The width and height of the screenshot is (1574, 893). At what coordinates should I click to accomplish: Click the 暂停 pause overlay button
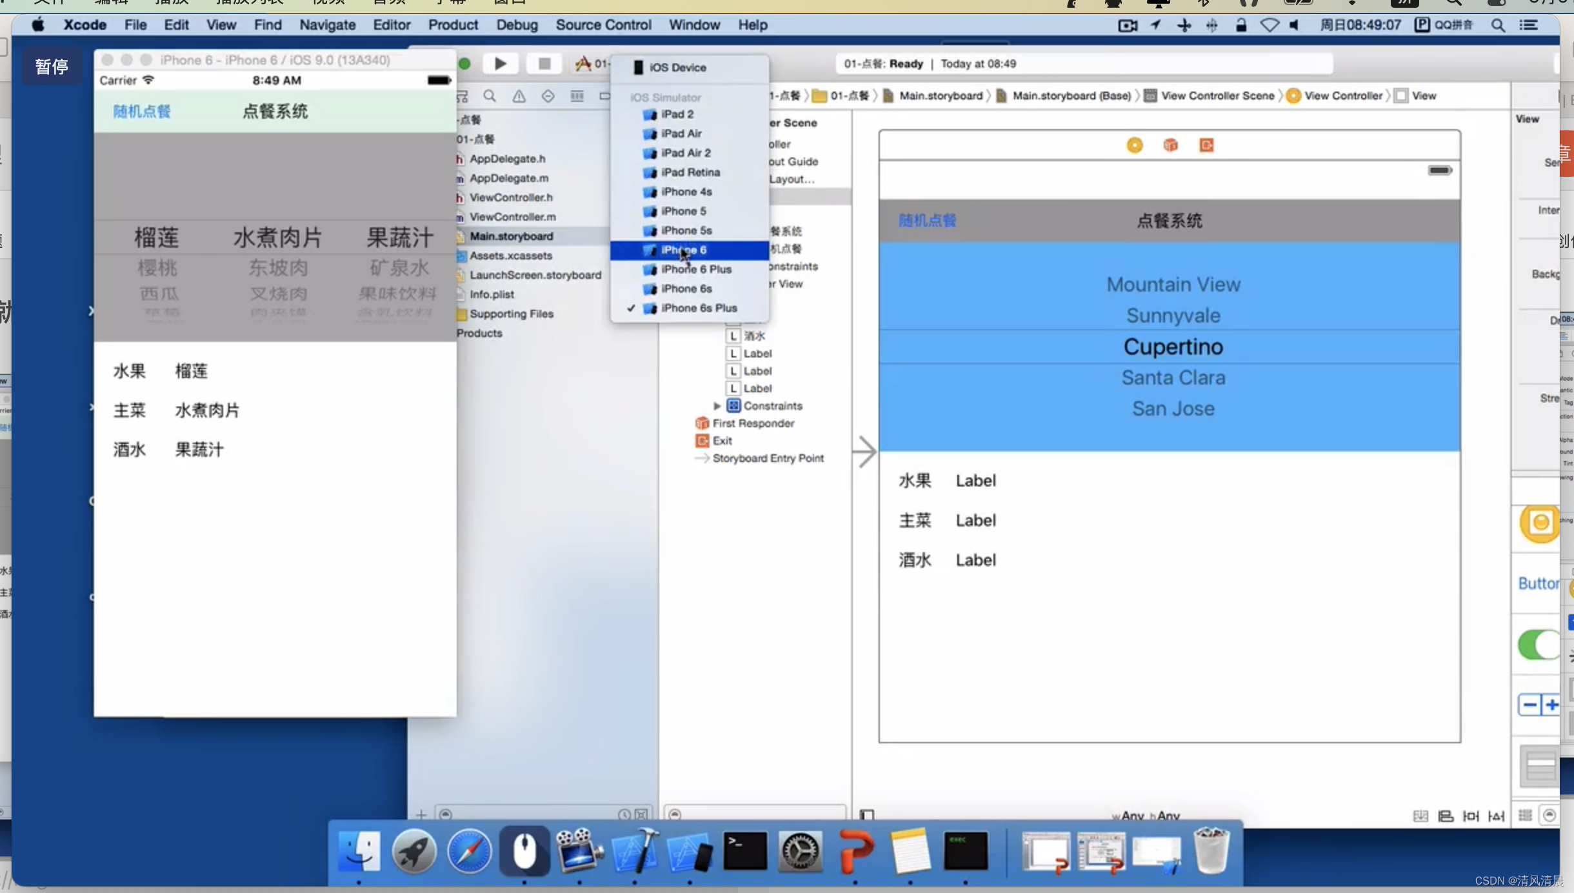click(52, 66)
